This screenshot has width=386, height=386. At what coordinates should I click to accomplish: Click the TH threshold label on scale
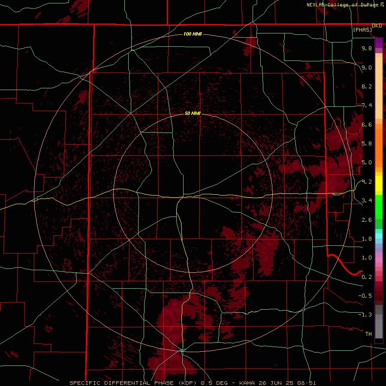(368, 334)
